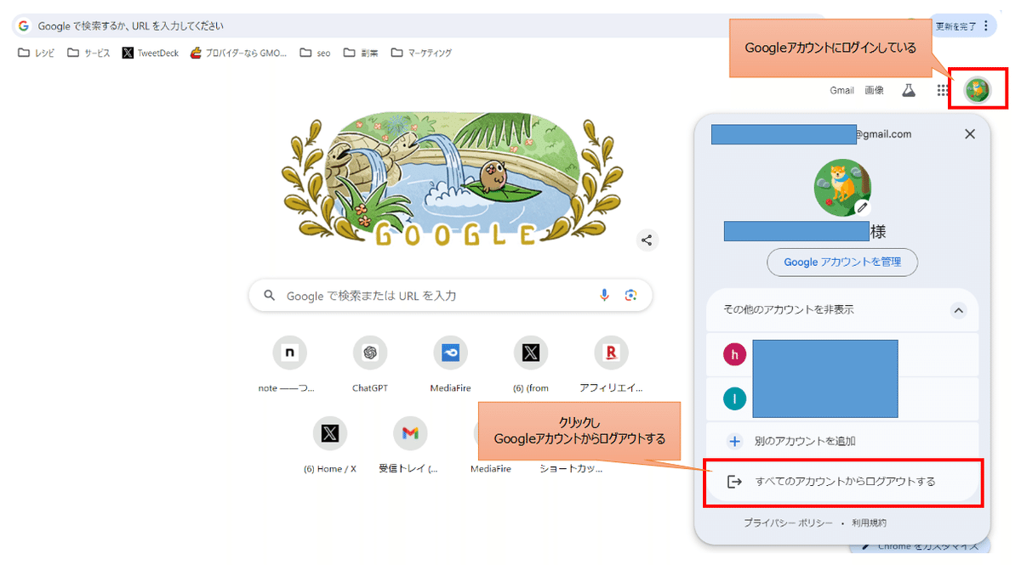Open the '(6) Home / X' shortcut
The height and width of the screenshot is (565, 1021).
[330, 446]
